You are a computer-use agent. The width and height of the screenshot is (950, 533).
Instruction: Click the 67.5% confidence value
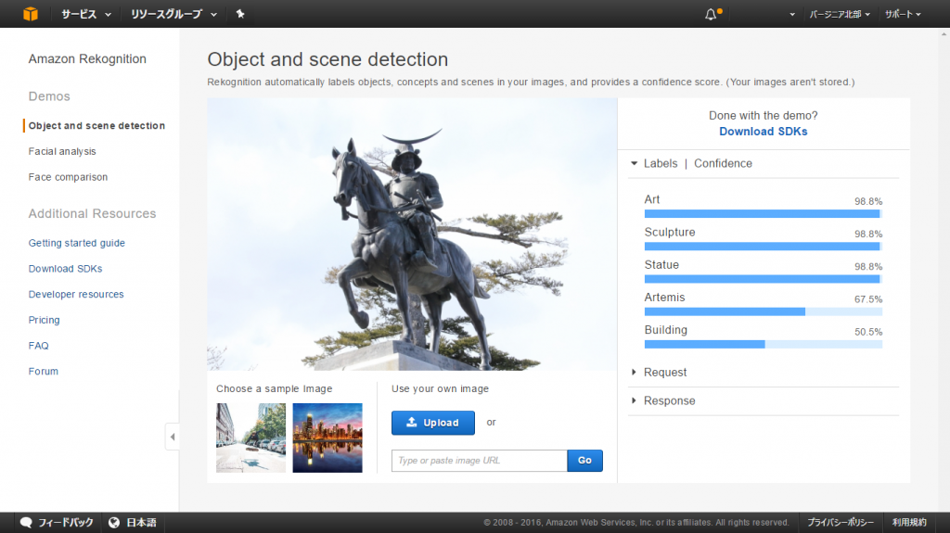868,299
